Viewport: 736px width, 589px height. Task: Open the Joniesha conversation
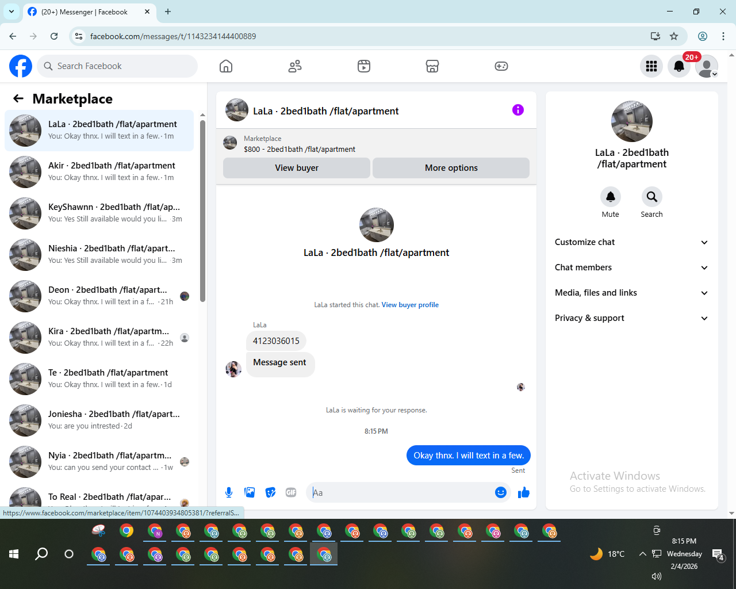tap(99, 420)
